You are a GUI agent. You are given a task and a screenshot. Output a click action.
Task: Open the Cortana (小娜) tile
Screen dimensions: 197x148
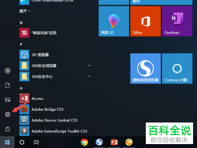177,68
